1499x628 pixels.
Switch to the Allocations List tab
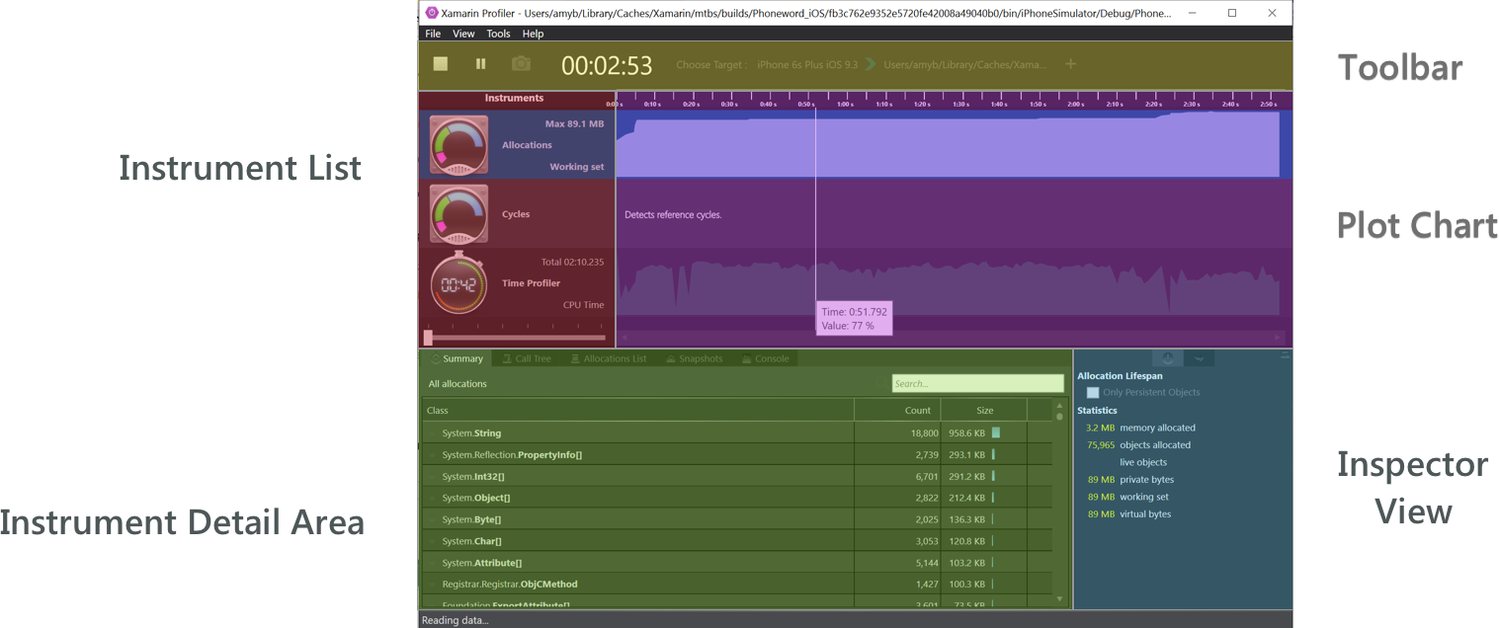[x=608, y=358]
